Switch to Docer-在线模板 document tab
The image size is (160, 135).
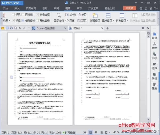click(46, 28)
